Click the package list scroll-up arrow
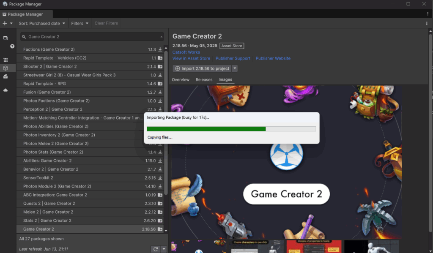The image size is (433, 253). tap(166, 48)
